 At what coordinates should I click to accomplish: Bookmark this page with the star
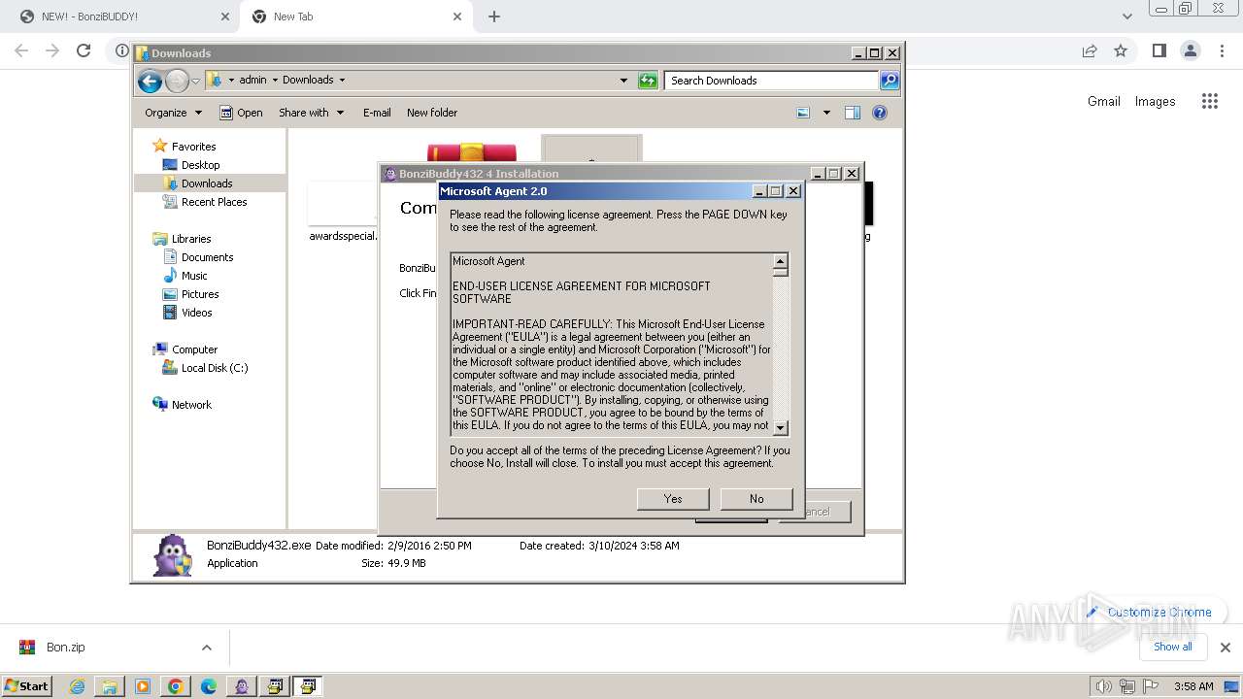1121,51
